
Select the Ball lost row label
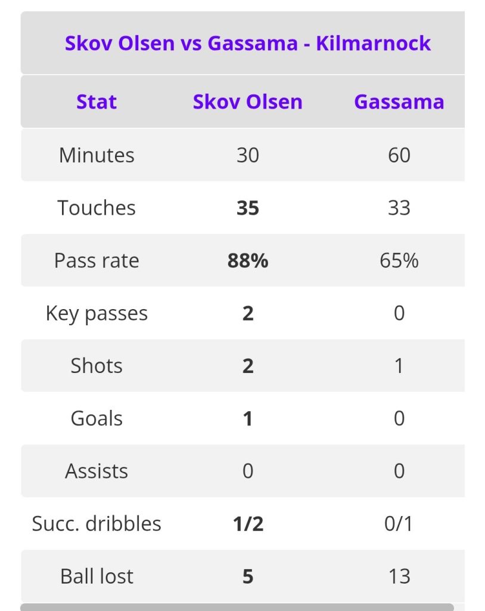point(97,576)
